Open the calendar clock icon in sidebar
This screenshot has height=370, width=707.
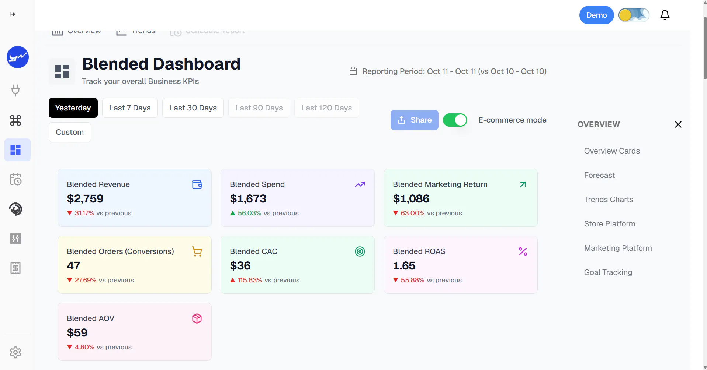(x=15, y=179)
